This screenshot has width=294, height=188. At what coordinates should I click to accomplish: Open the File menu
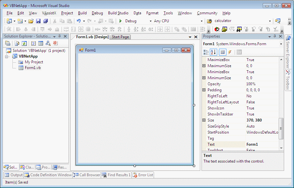click(9, 13)
